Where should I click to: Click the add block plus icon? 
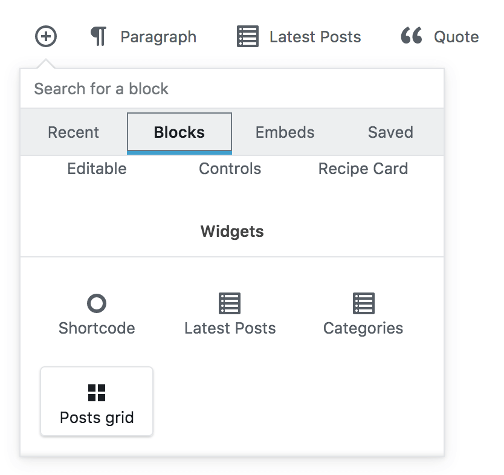(46, 36)
